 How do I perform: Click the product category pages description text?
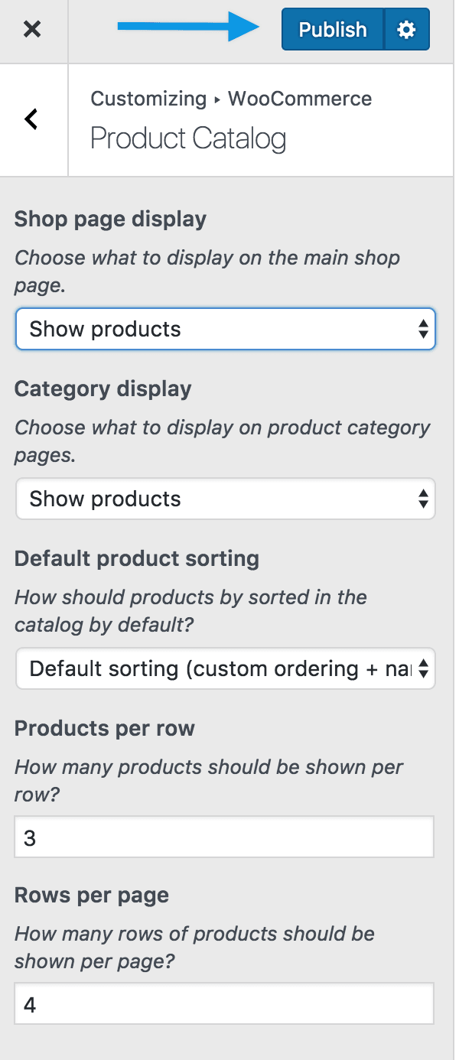click(x=222, y=441)
